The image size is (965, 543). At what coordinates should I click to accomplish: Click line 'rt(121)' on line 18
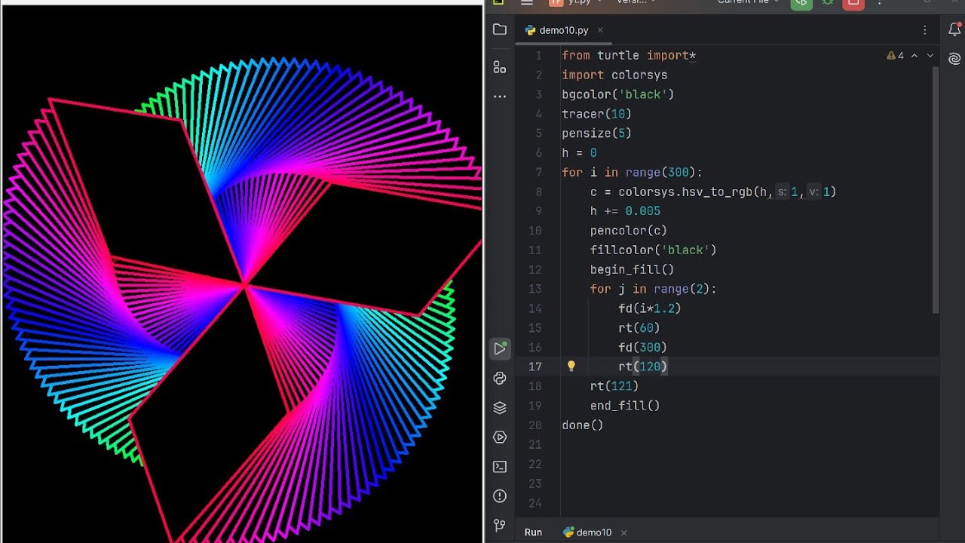pyautogui.click(x=614, y=386)
